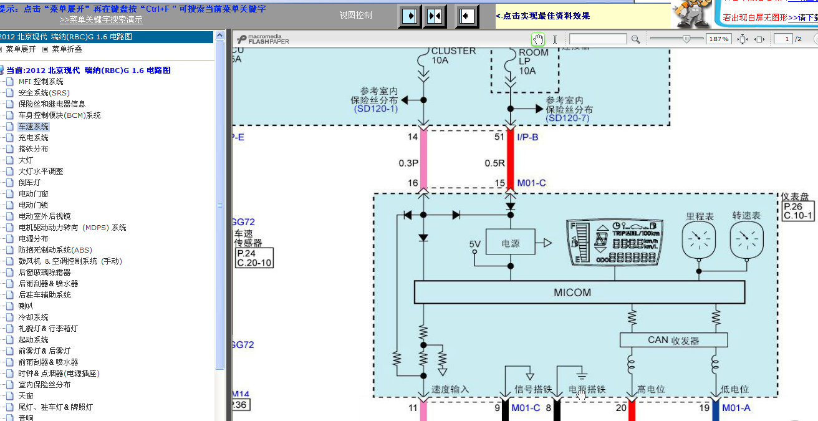Click the page icon beside 天窗

pos(9,396)
